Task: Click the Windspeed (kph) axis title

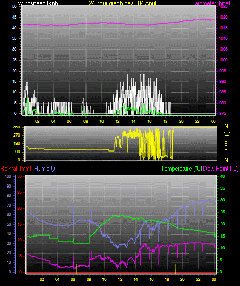Action: point(39,3)
